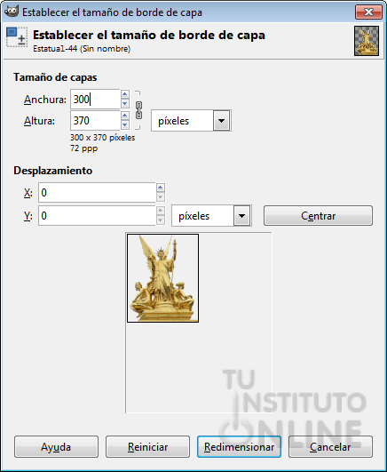The width and height of the screenshot is (387, 472).
Task: Increase Y offset with the up arrow
Action: (x=161, y=211)
